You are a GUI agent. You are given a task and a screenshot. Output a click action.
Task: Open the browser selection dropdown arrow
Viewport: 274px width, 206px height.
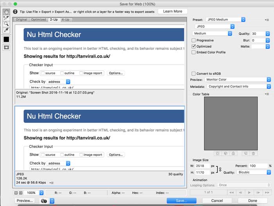(52, 201)
